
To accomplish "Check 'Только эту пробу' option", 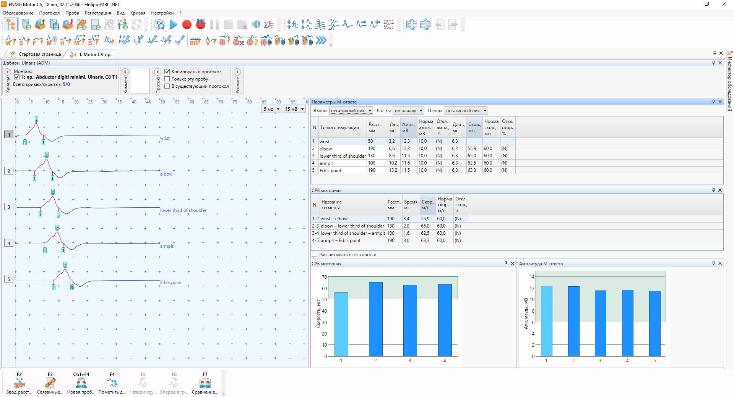I will pos(167,79).
